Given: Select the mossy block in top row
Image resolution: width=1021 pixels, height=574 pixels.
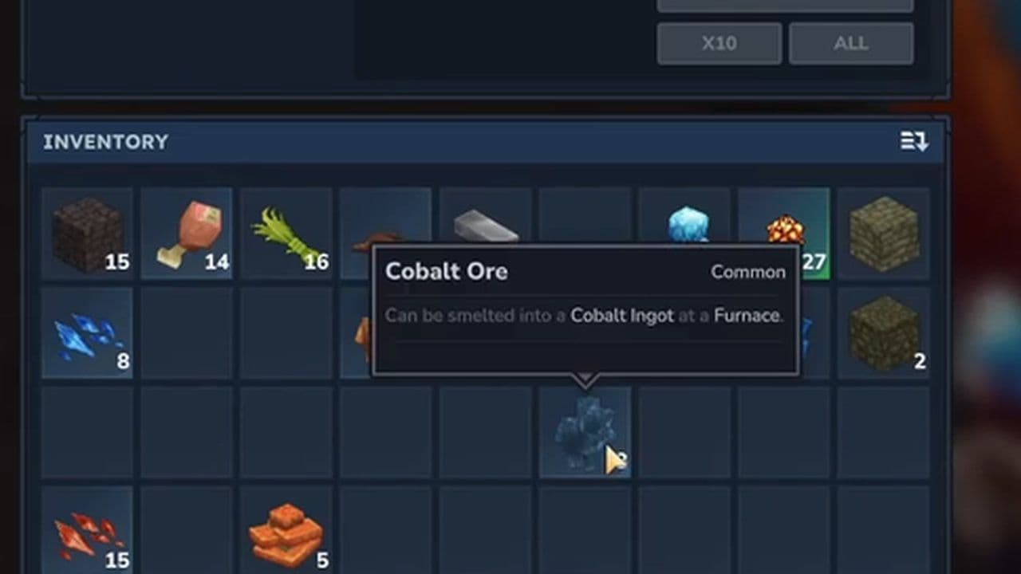Looking at the screenshot, I should [x=884, y=234].
